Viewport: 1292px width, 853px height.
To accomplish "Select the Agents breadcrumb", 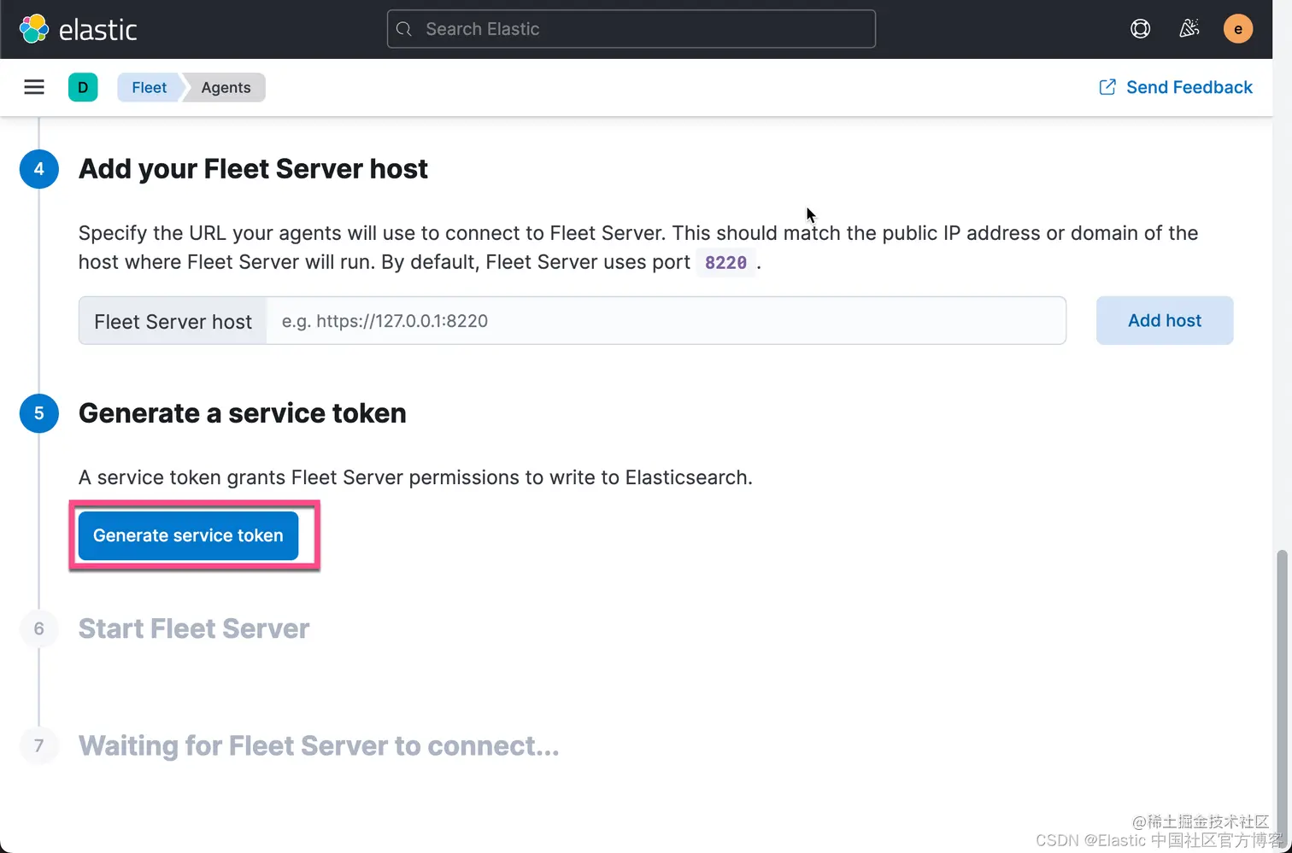I will [x=226, y=87].
